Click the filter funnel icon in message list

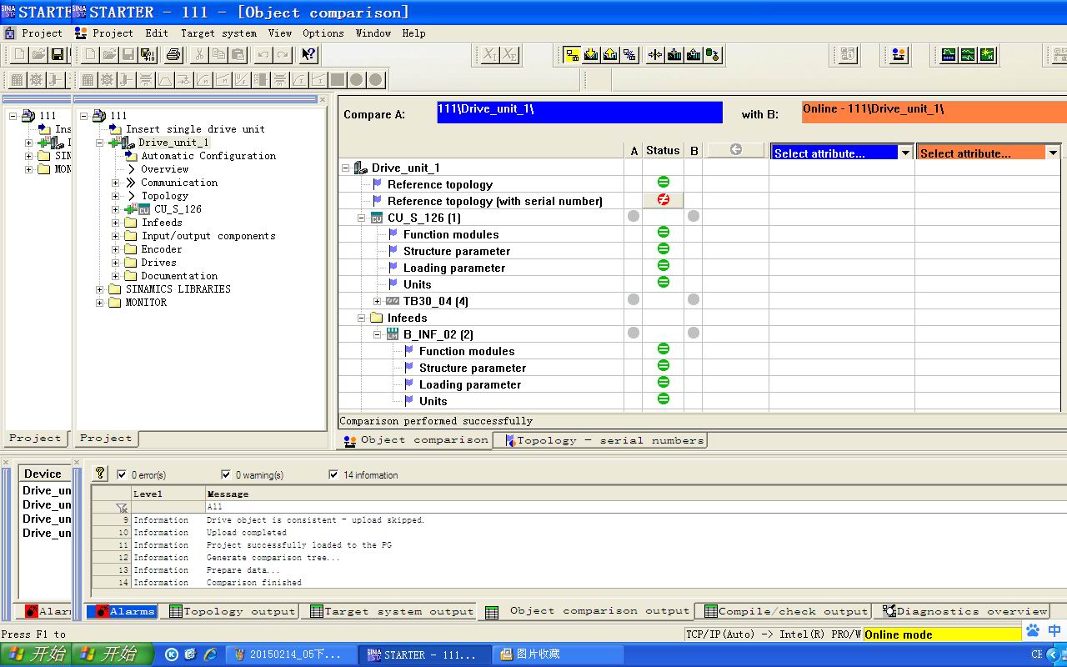point(122,507)
